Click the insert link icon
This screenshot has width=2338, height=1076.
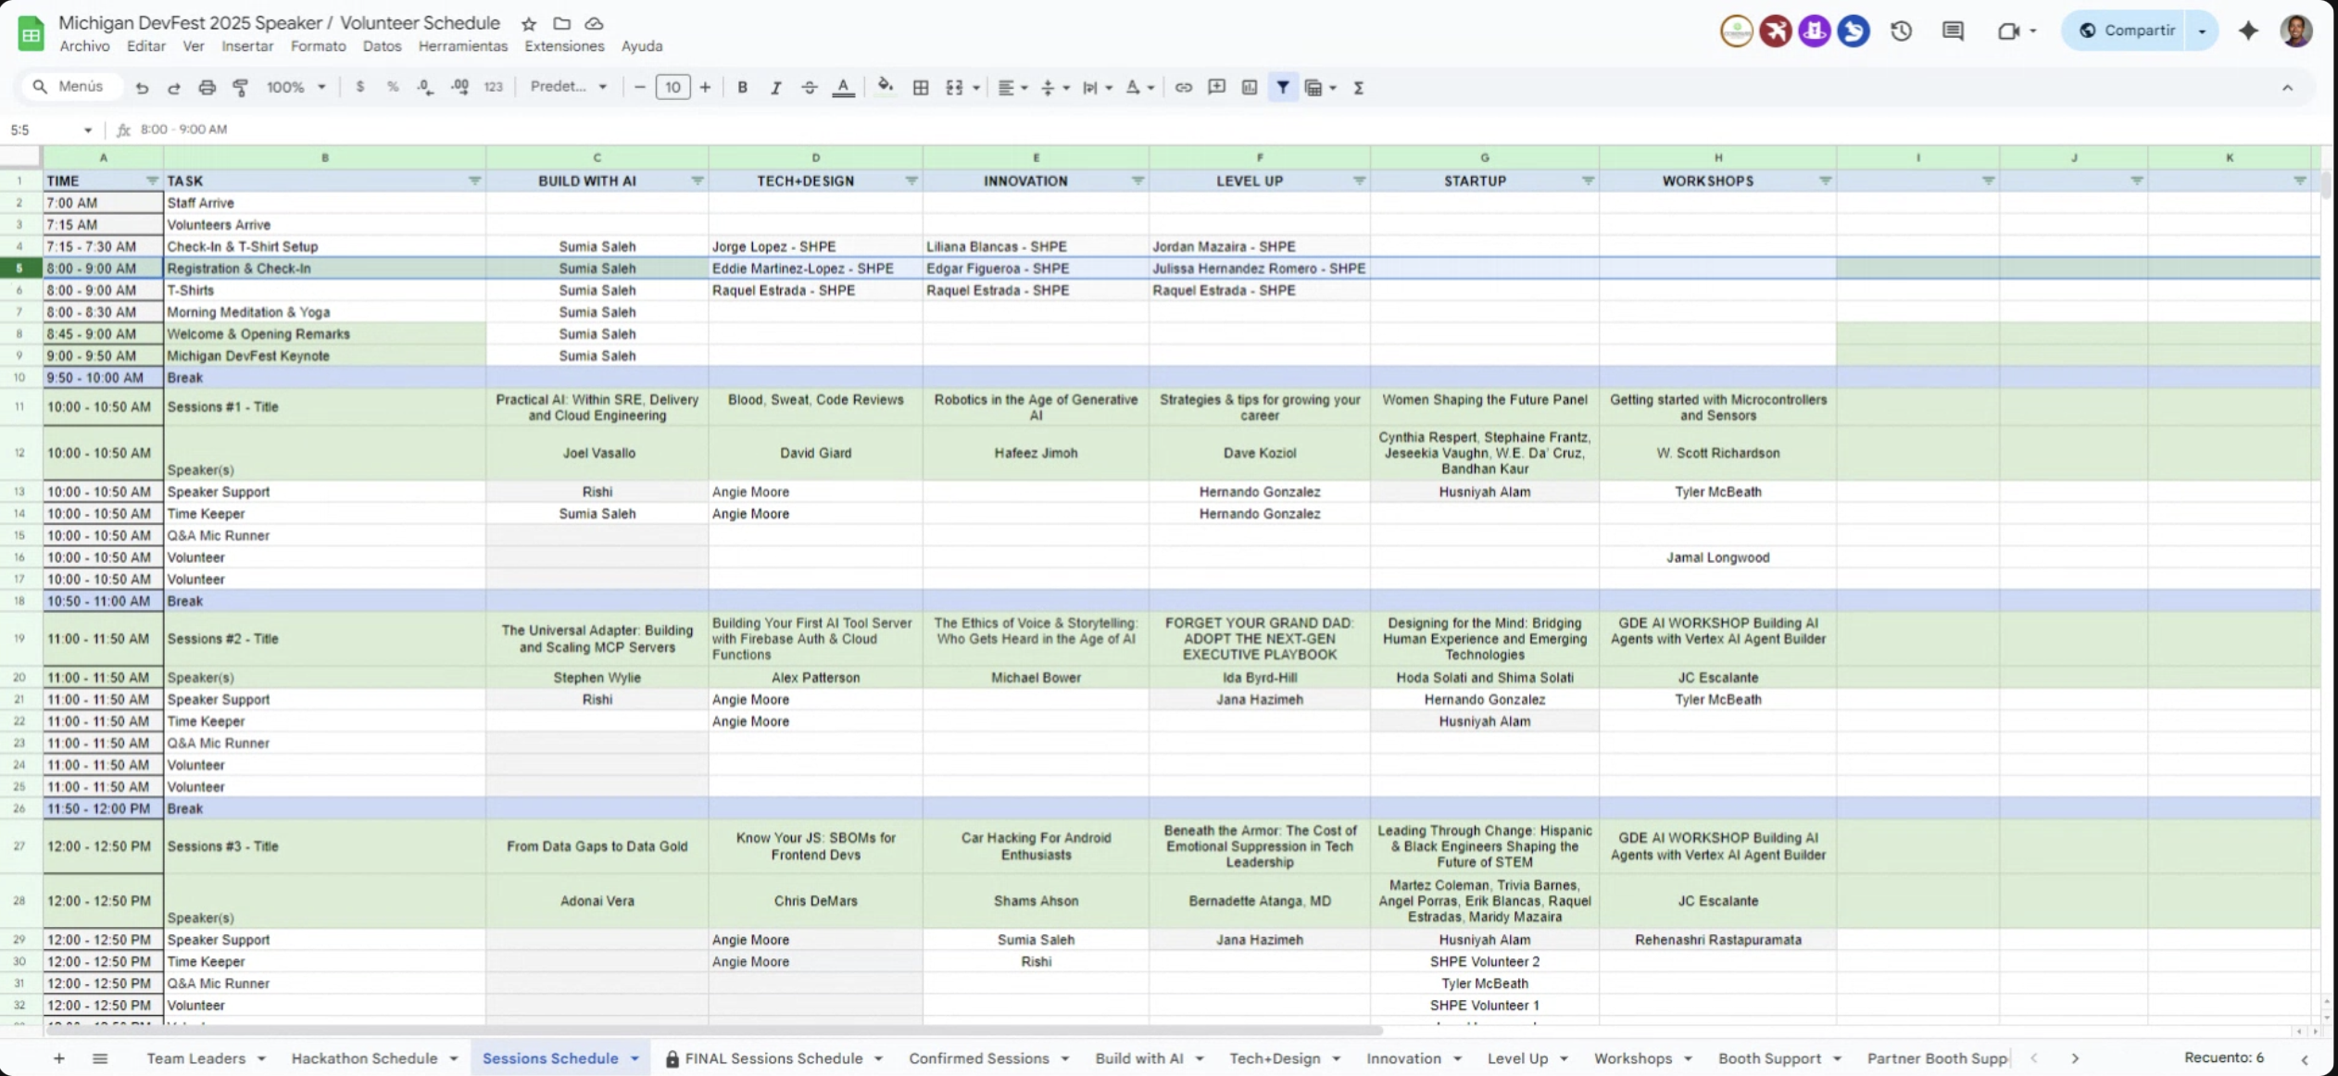pos(1183,87)
